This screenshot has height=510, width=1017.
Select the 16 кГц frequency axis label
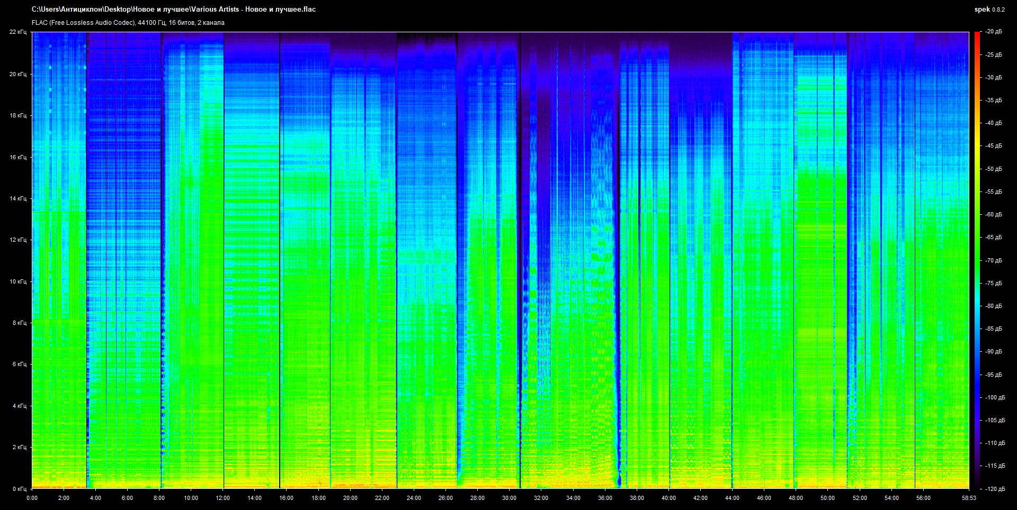point(17,157)
